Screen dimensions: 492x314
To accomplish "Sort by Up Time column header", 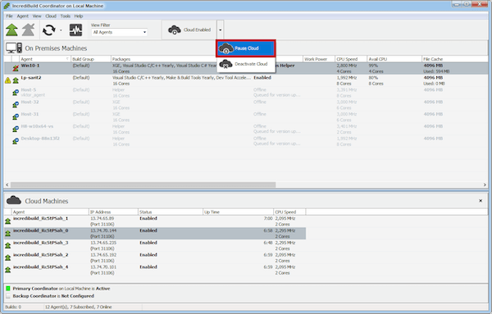I will coord(238,212).
